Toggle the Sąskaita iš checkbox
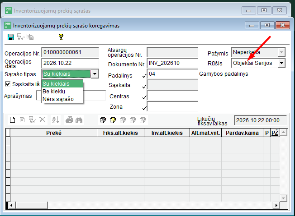This screenshot has height=216, width=295. (8, 84)
